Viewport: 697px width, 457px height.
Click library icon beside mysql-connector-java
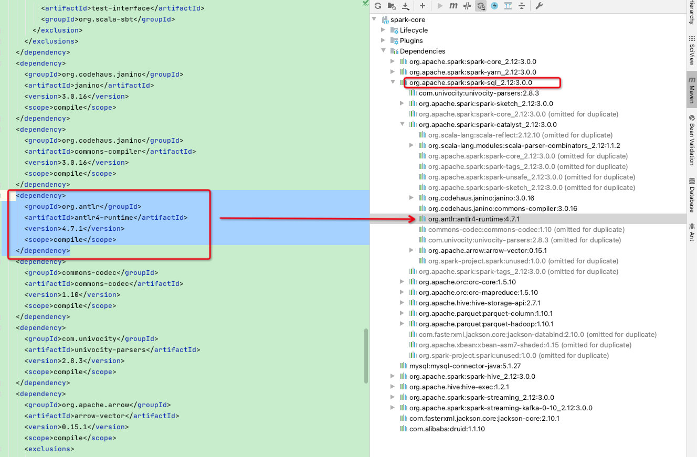[404, 366]
